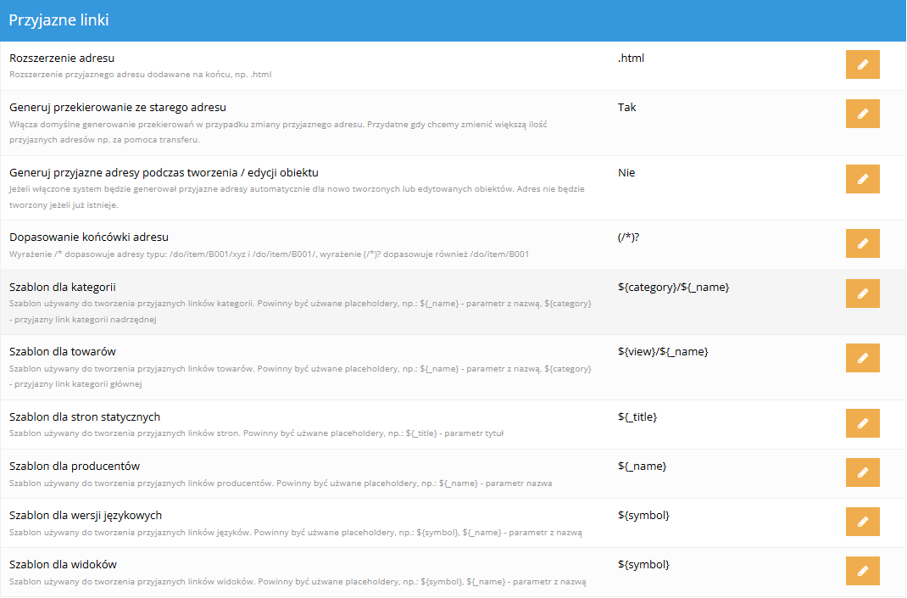Image resolution: width=907 pixels, height=598 pixels.
Task: Click the "Nie" value for address generation
Action: click(626, 172)
